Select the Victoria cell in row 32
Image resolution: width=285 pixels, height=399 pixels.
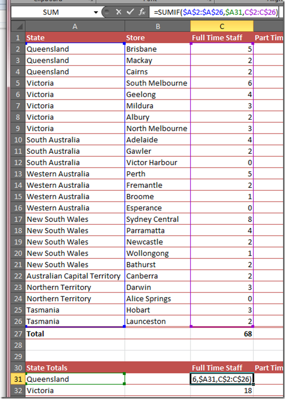(x=75, y=390)
